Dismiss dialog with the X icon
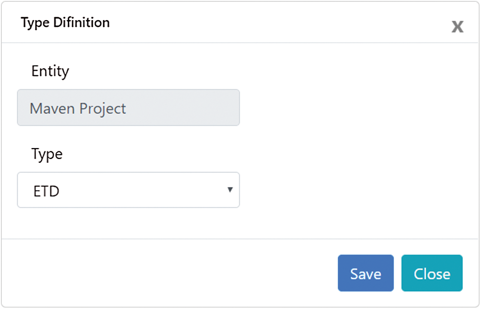 [x=457, y=26]
